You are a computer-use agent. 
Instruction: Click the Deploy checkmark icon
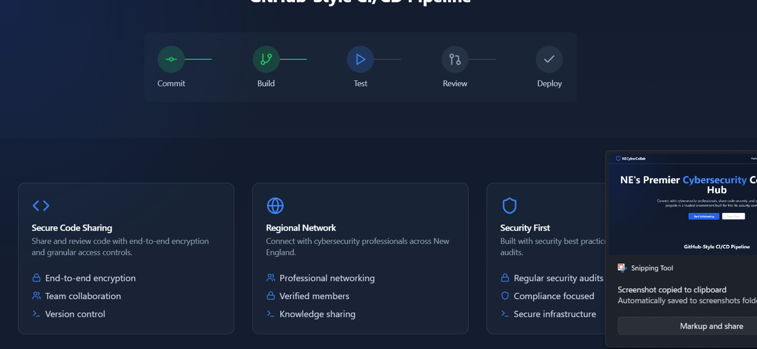click(x=549, y=59)
